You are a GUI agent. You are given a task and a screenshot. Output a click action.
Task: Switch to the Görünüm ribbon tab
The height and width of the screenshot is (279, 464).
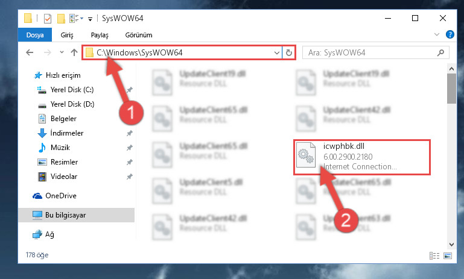pyautogui.click(x=139, y=35)
